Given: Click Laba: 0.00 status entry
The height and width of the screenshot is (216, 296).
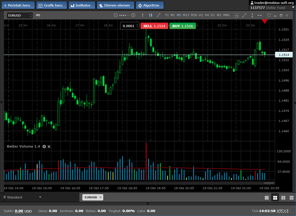Looking at the screenshot, I should pos(146,211).
